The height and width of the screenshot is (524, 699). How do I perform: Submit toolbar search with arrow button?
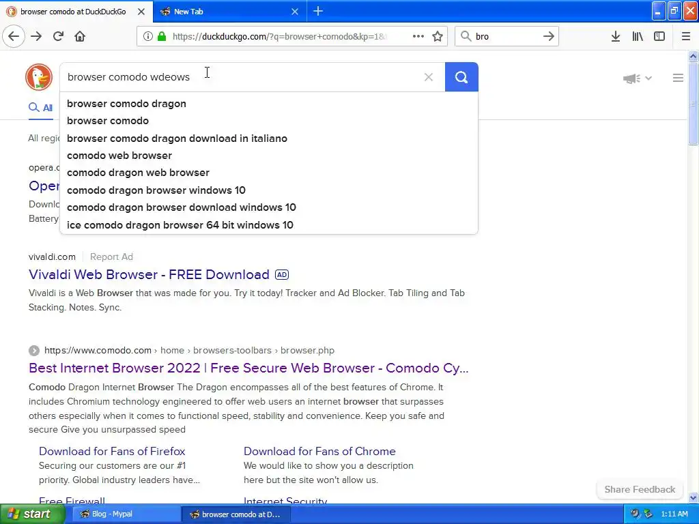pyautogui.click(x=549, y=36)
